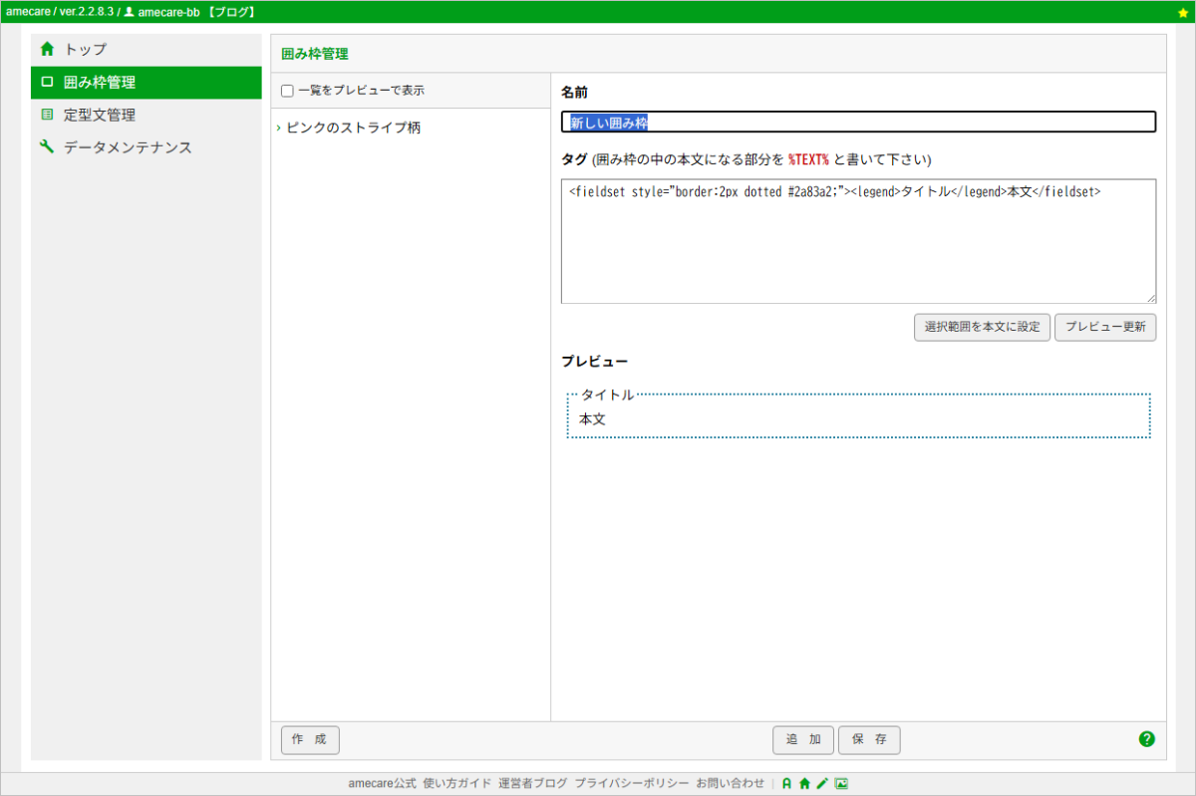Screen dimensions: 1196x796
Task: Click the wrench icon for データメンテナンス
Action: (47, 147)
